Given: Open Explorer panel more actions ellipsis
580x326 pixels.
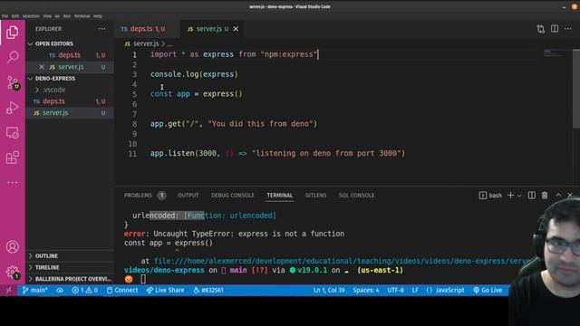Looking at the screenshot, I should tap(101, 29).
